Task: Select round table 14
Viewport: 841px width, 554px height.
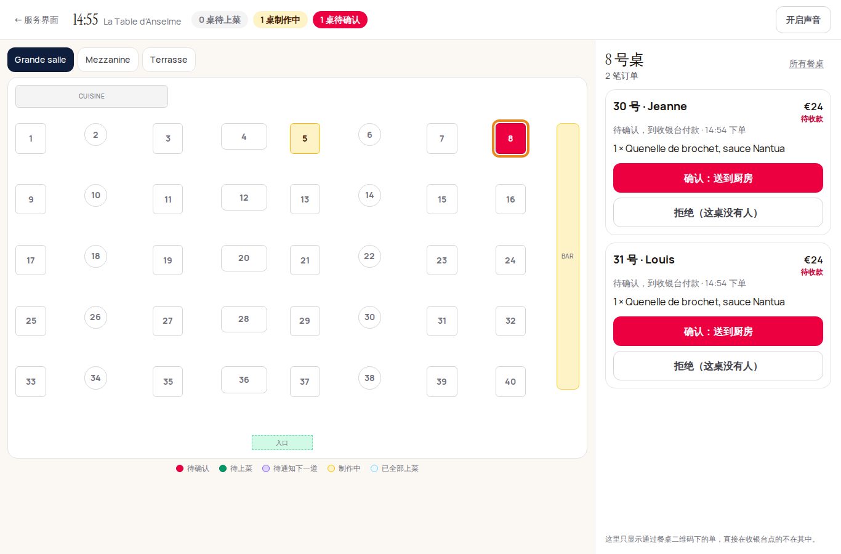Action: 369,195
